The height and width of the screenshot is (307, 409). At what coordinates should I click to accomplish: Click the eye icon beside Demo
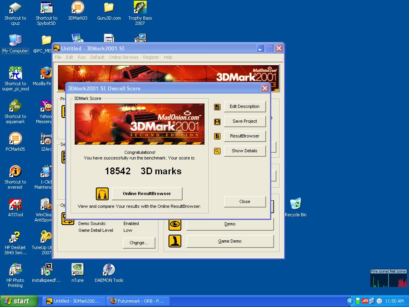pos(175,224)
